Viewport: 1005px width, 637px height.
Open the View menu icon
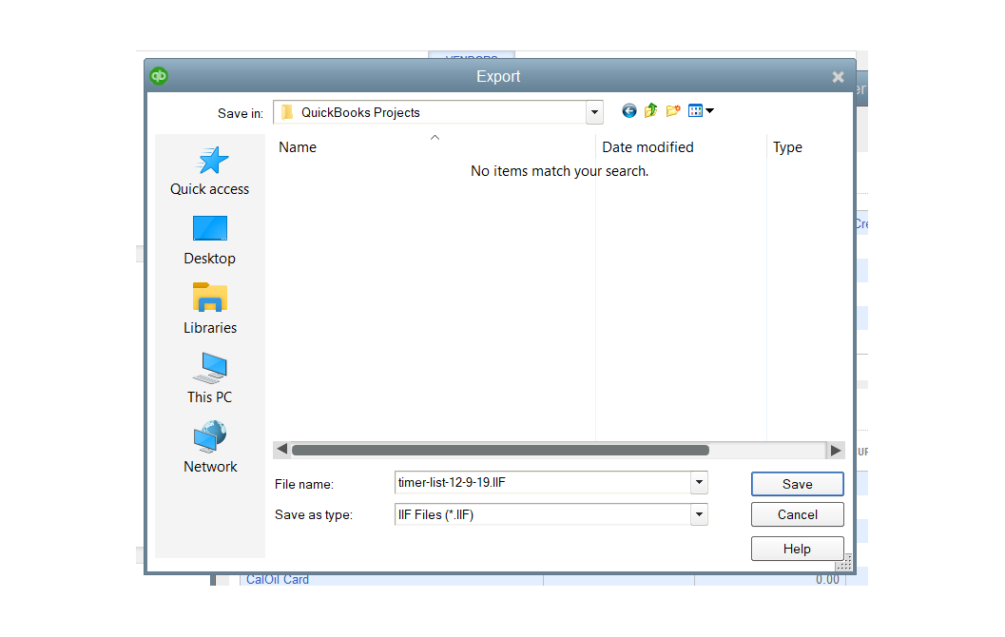click(x=700, y=111)
